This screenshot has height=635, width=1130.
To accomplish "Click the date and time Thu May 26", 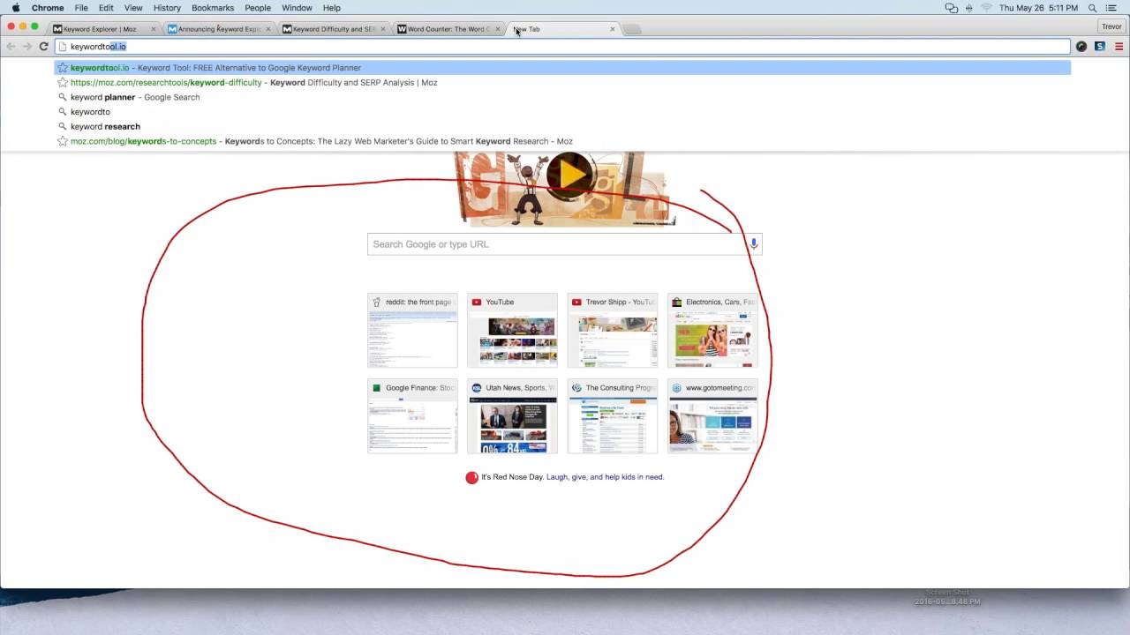I will click(1038, 8).
